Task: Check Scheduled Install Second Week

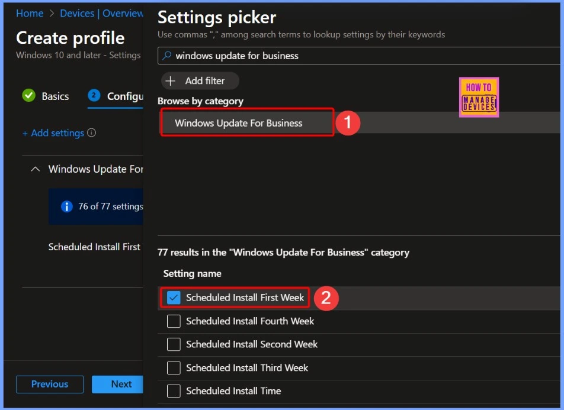Action: click(x=174, y=344)
